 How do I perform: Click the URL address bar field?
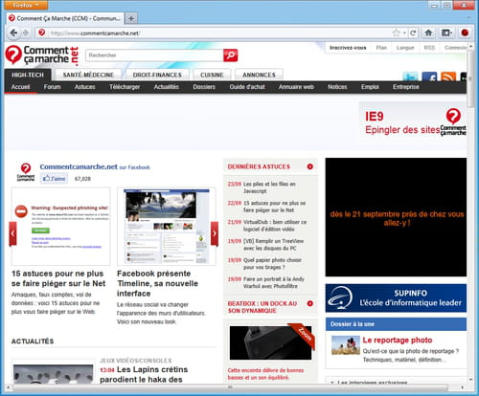220,33
